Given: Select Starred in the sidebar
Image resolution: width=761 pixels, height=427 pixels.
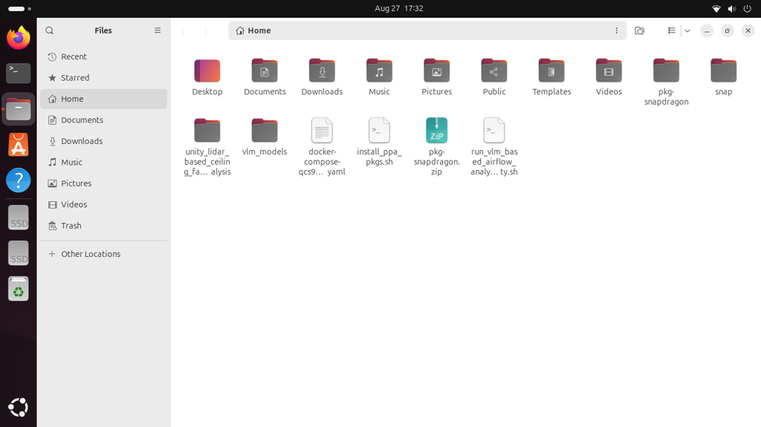Looking at the screenshot, I should tap(104, 78).
